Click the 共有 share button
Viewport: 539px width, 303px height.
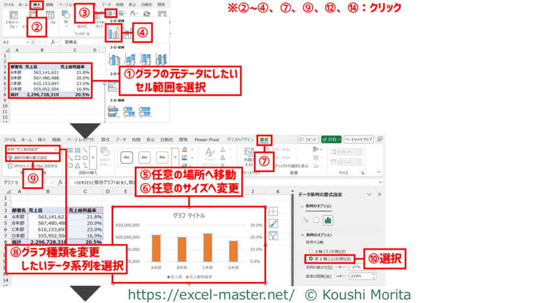pos(331,139)
